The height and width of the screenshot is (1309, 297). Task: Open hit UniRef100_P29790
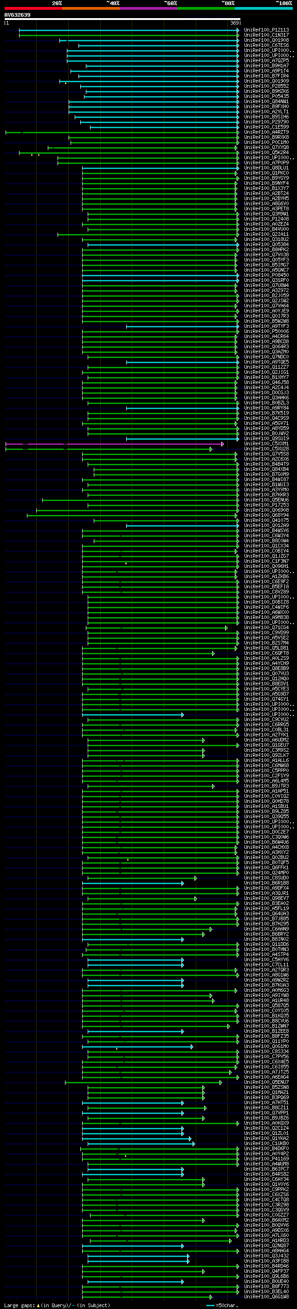266,122
